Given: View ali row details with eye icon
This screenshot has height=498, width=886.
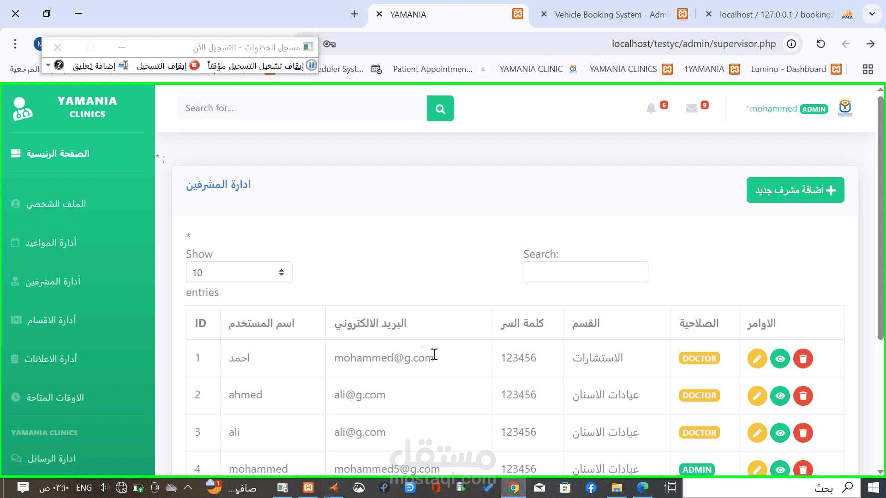Looking at the screenshot, I should tap(780, 433).
